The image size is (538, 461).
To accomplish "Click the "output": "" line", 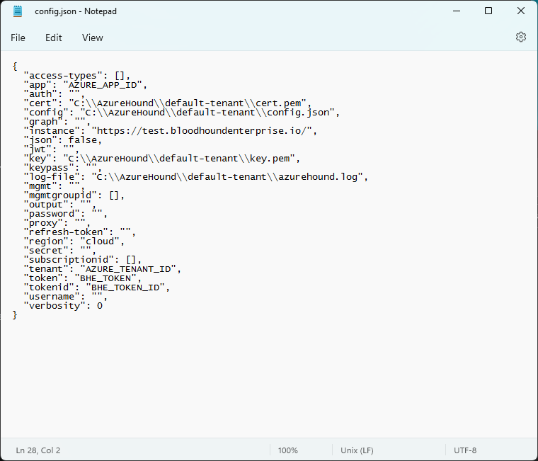I will tap(60, 205).
